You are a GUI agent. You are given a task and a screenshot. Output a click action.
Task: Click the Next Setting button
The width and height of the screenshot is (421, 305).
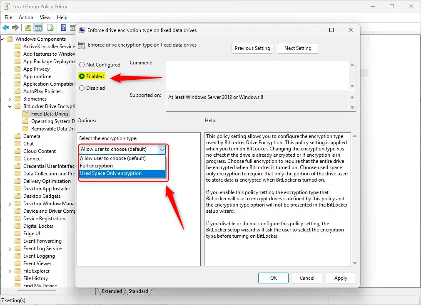298,48
